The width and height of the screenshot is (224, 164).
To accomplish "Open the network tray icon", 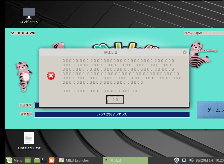I will click(x=184, y=160).
